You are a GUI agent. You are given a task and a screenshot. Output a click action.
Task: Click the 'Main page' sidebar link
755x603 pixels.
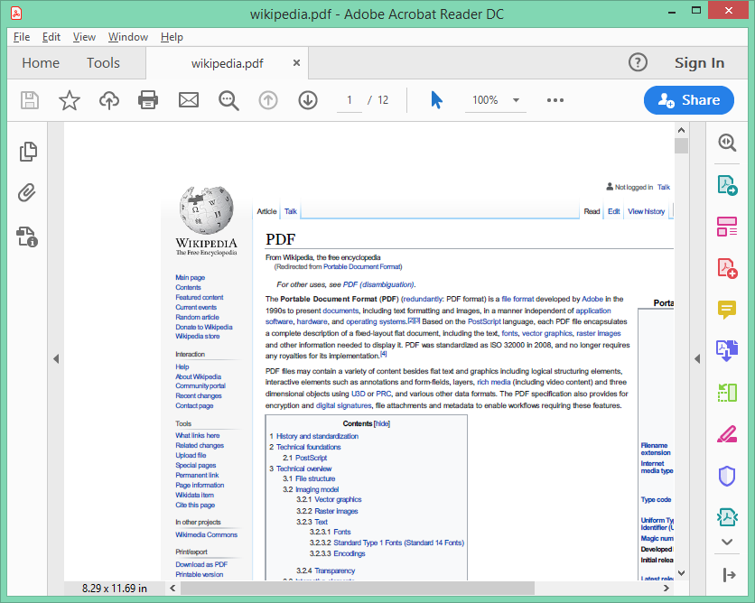click(x=191, y=278)
